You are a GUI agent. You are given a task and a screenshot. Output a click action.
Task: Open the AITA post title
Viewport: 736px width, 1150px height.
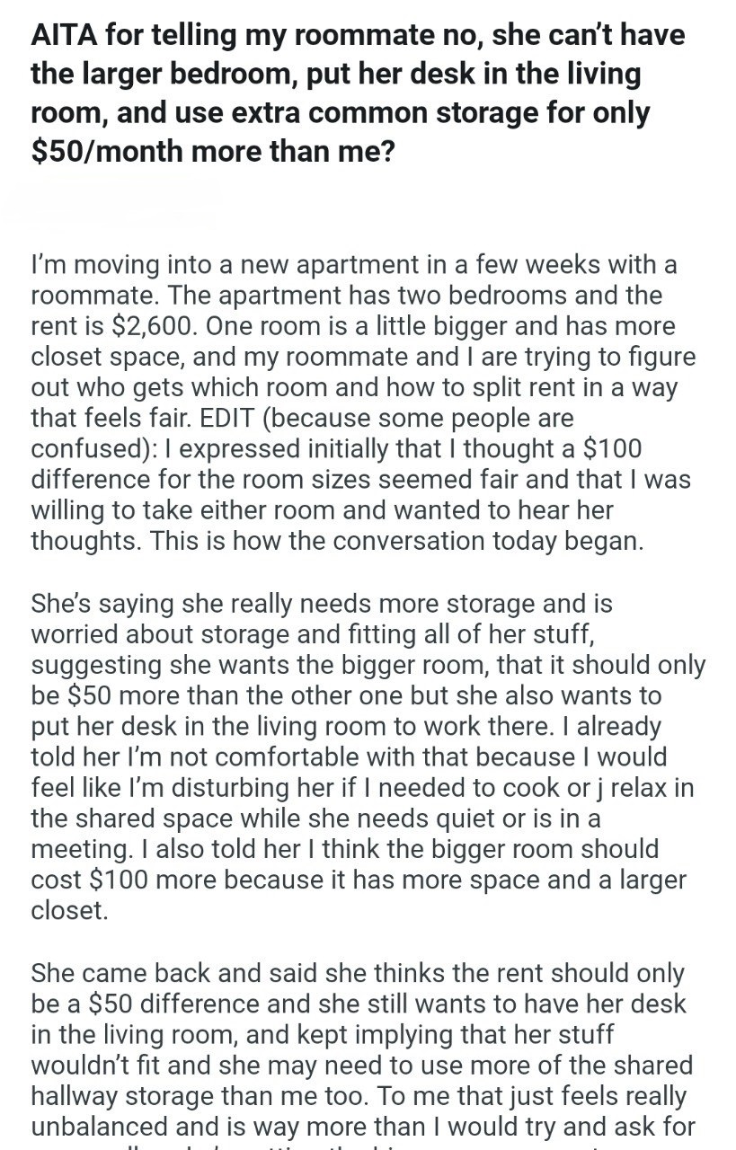click(x=358, y=93)
